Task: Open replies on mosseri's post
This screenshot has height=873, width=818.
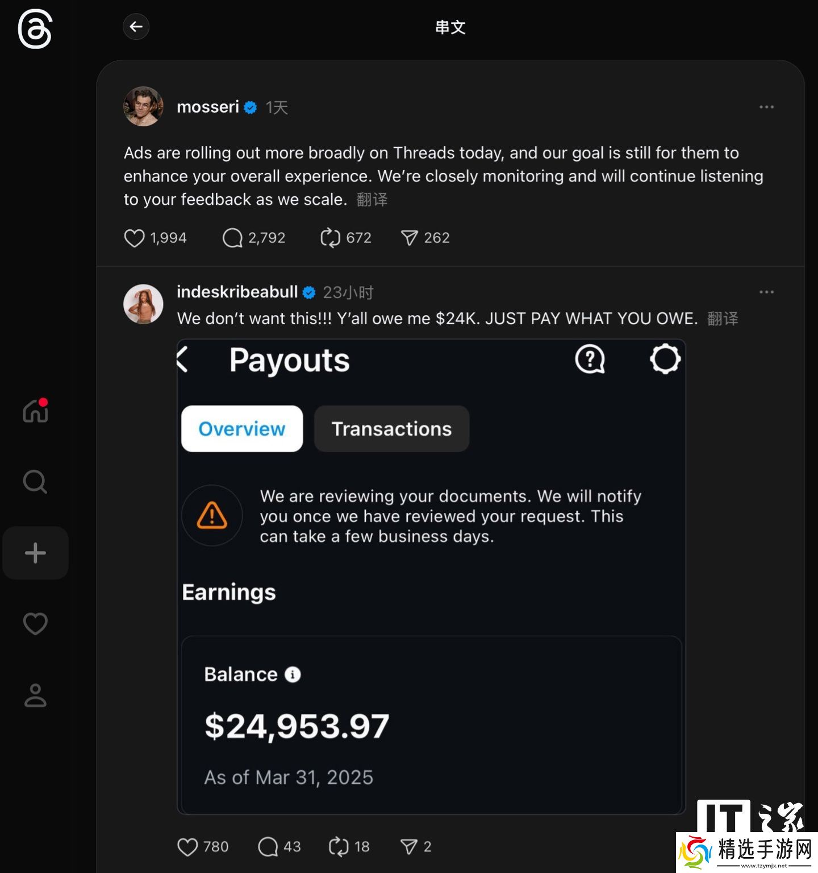Action: click(x=232, y=238)
